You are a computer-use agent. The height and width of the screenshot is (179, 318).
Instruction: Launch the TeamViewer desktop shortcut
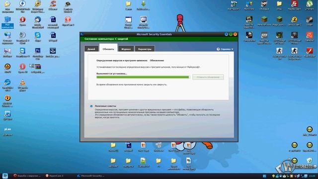[x=22, y=53]
